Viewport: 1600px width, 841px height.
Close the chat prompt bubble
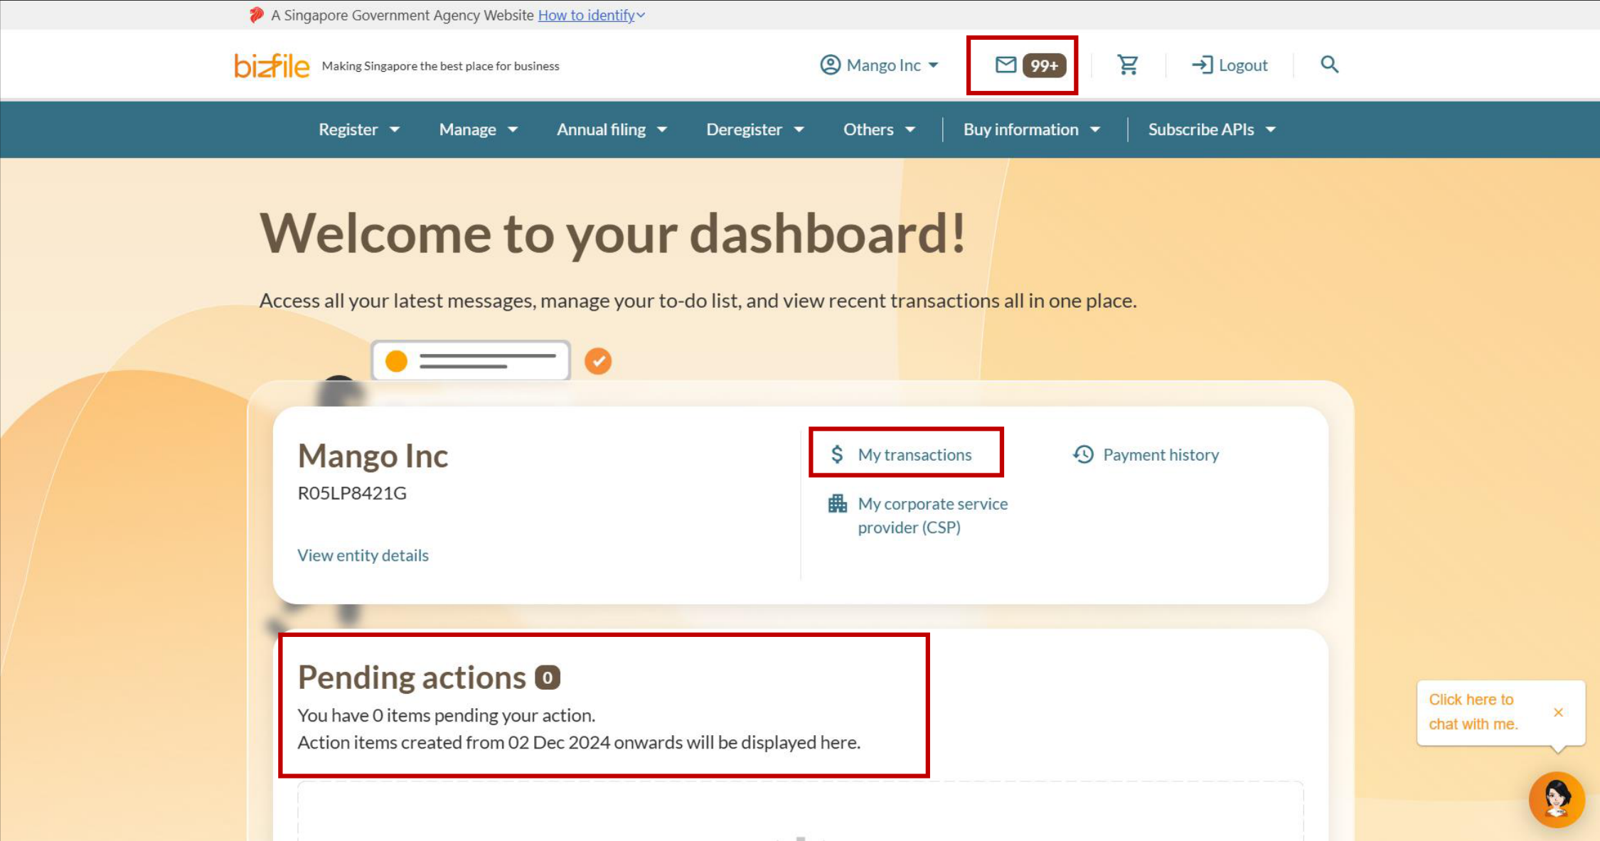[x=1558, y=712]
